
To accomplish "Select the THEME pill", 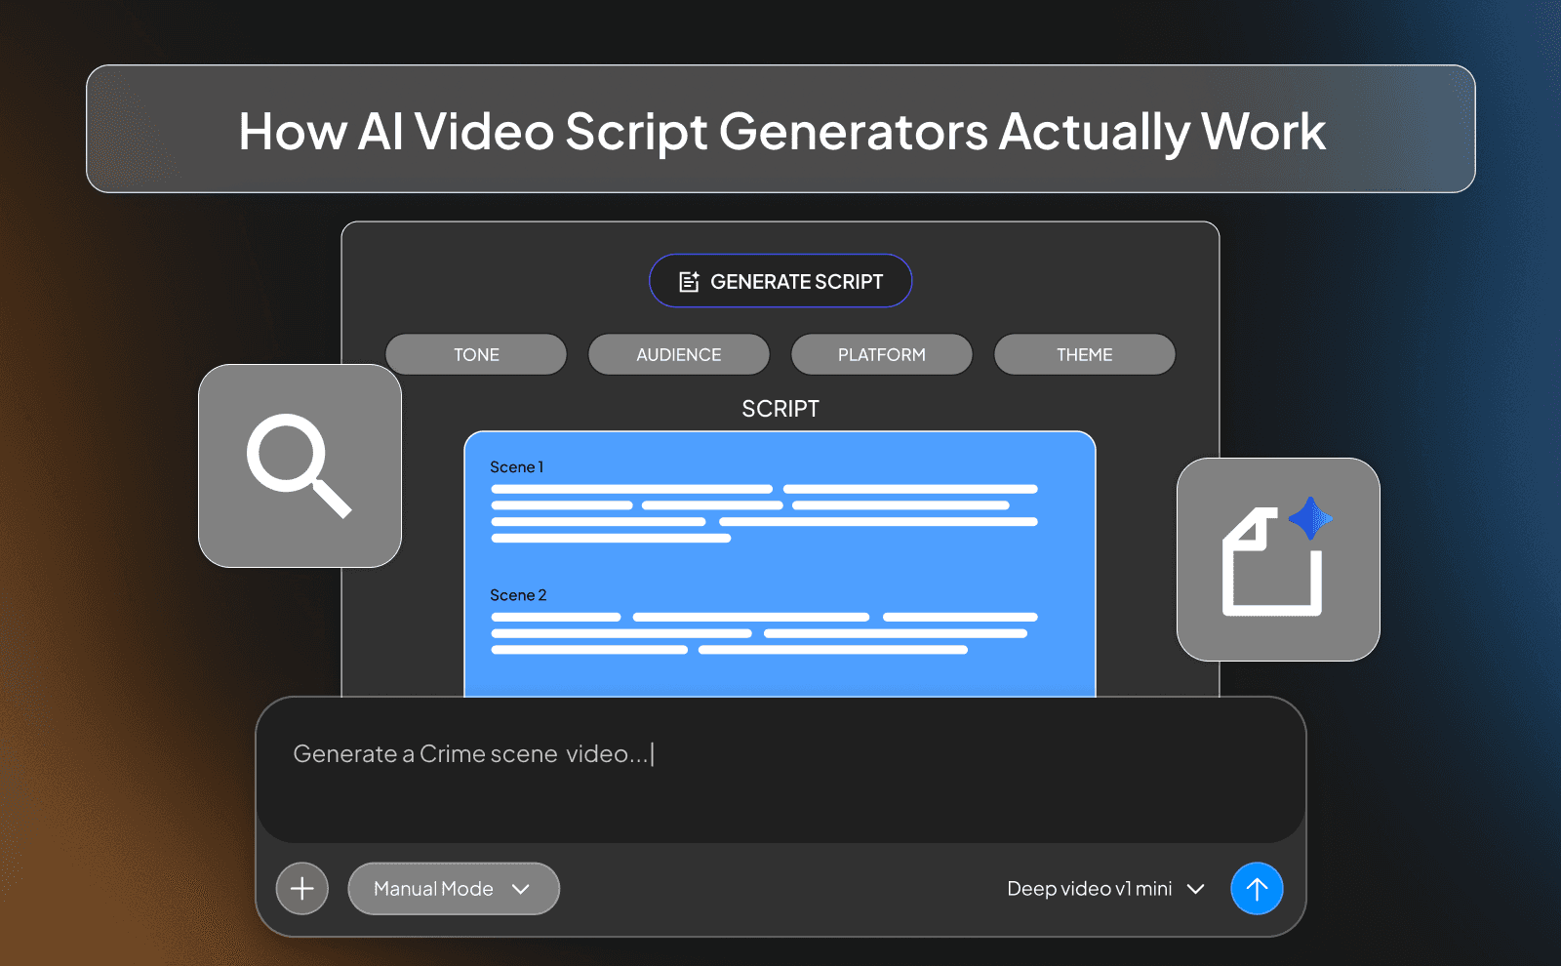I will (1085, 354).
